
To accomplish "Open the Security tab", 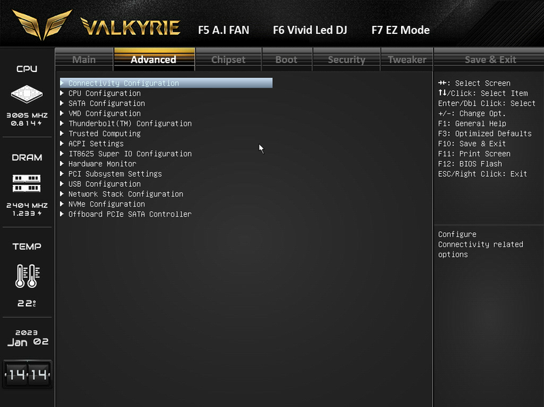I will (x=347, y=60).
